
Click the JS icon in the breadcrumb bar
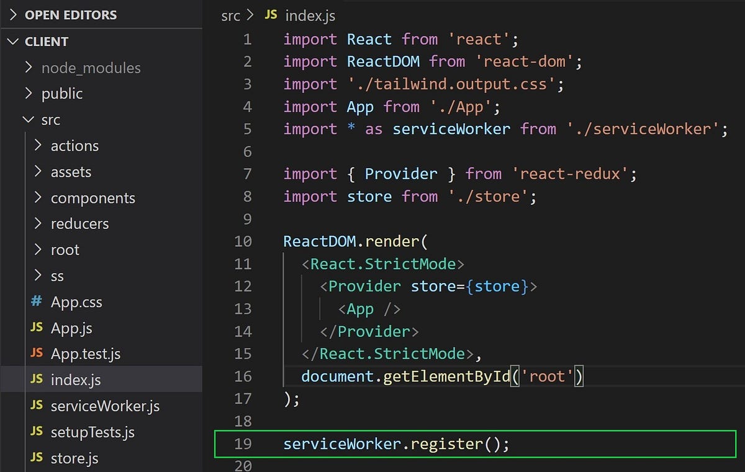271,15
